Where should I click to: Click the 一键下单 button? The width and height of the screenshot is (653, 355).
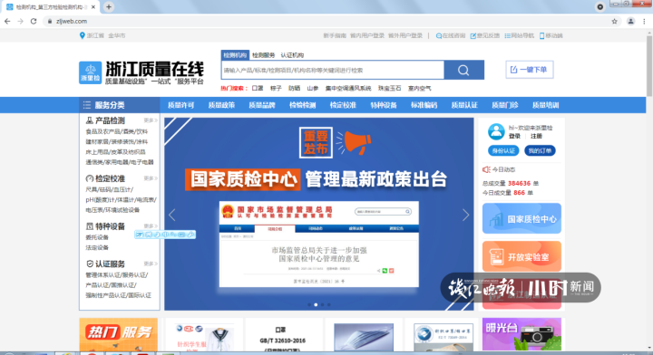pyautogui.click(x=530, y=70)
